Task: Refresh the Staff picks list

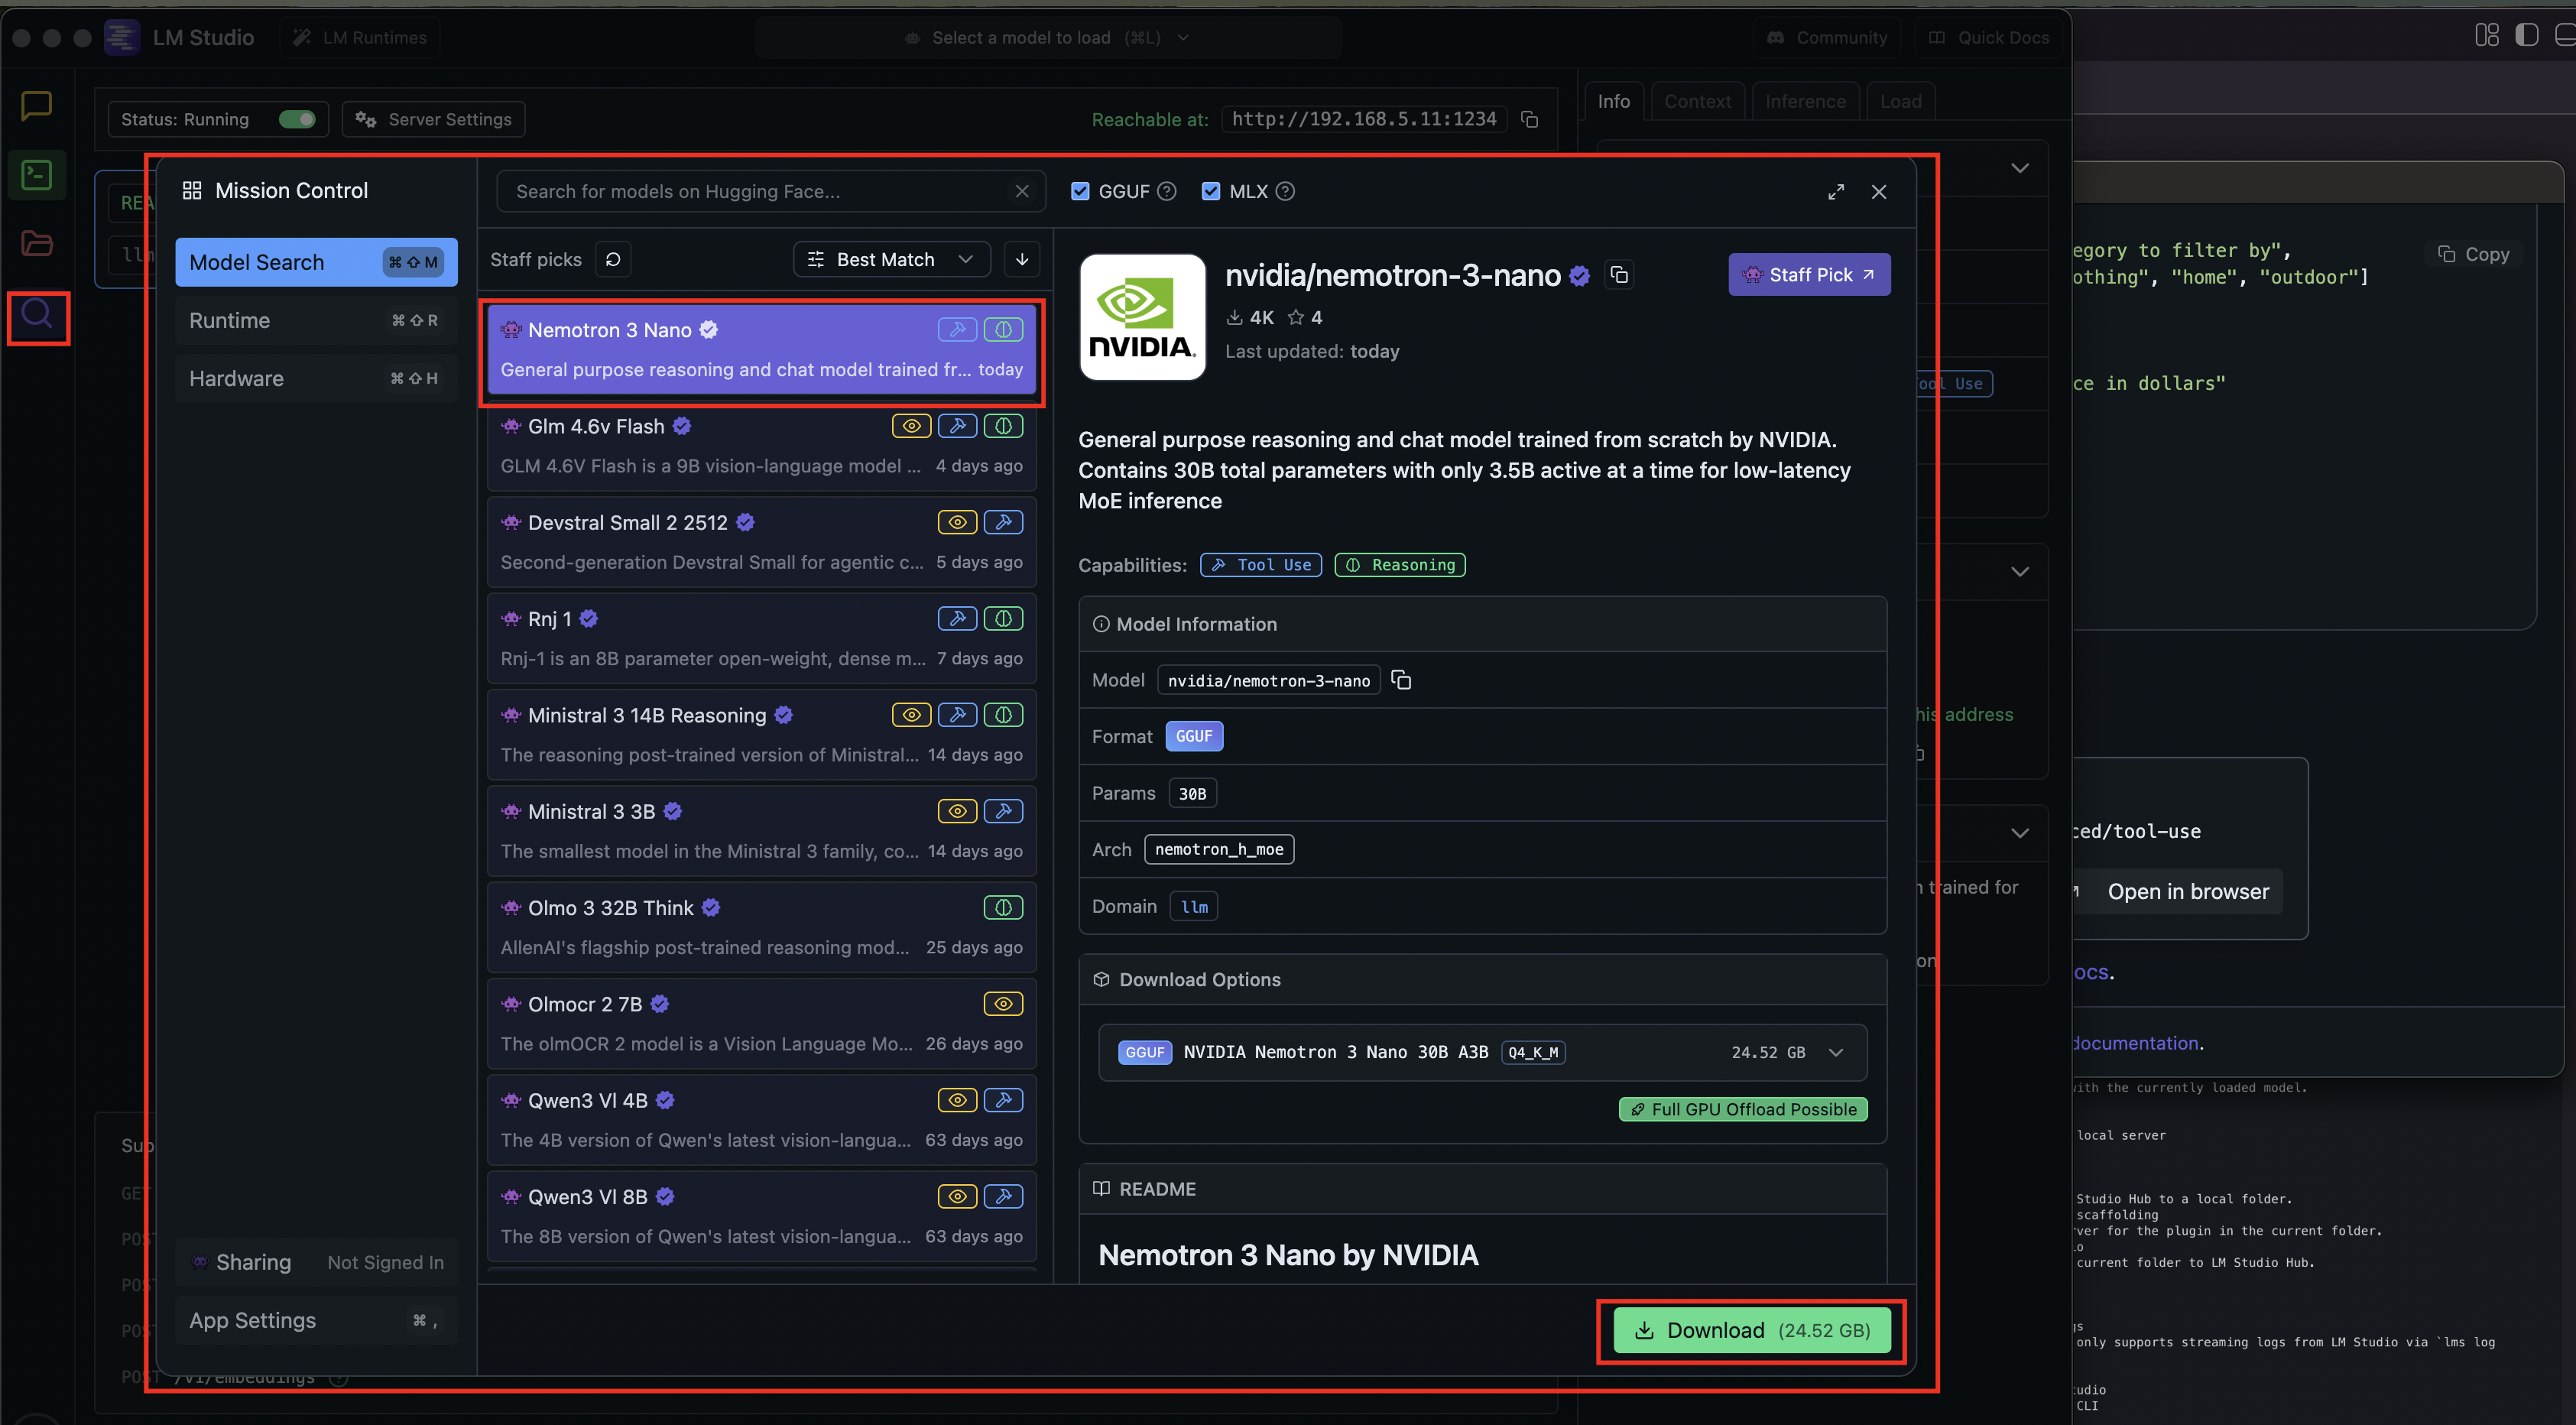Action: (x=613, y=259)
